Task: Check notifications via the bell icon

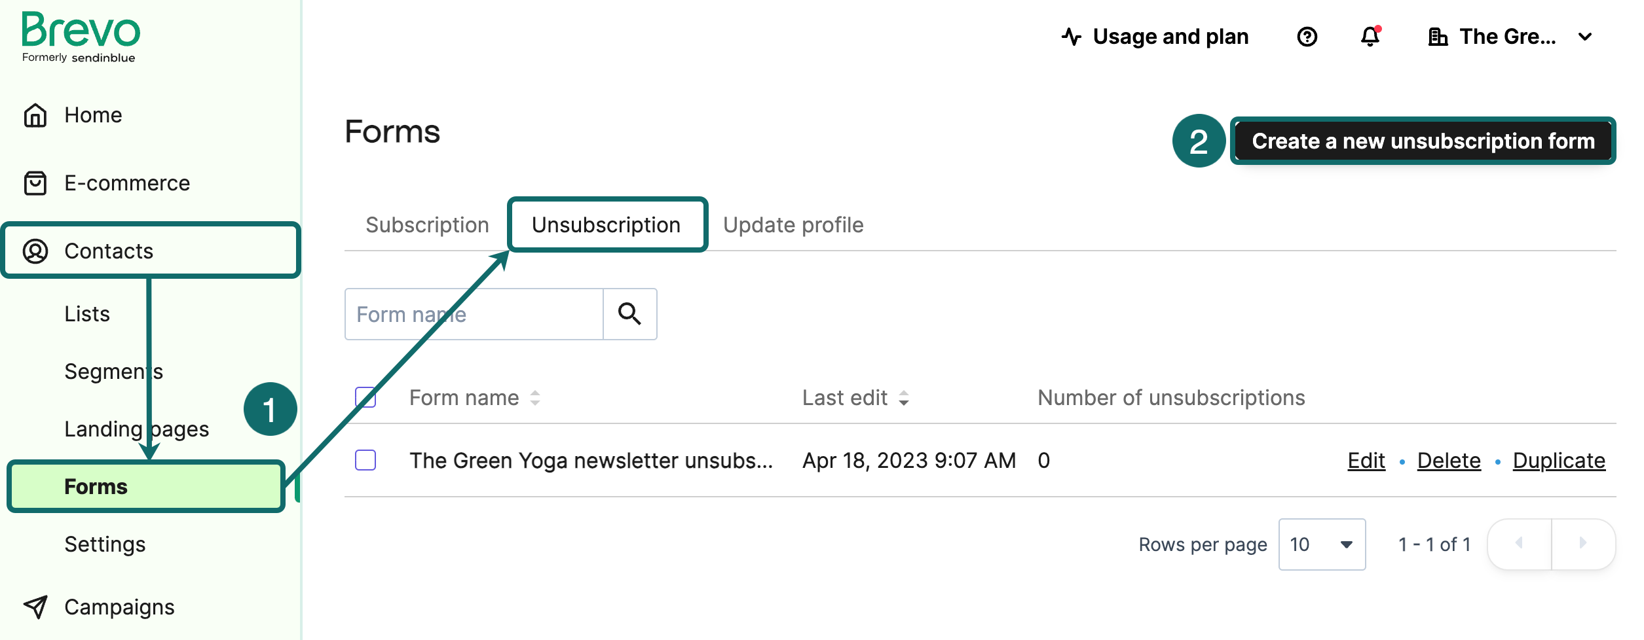Action: (1370, 37)
